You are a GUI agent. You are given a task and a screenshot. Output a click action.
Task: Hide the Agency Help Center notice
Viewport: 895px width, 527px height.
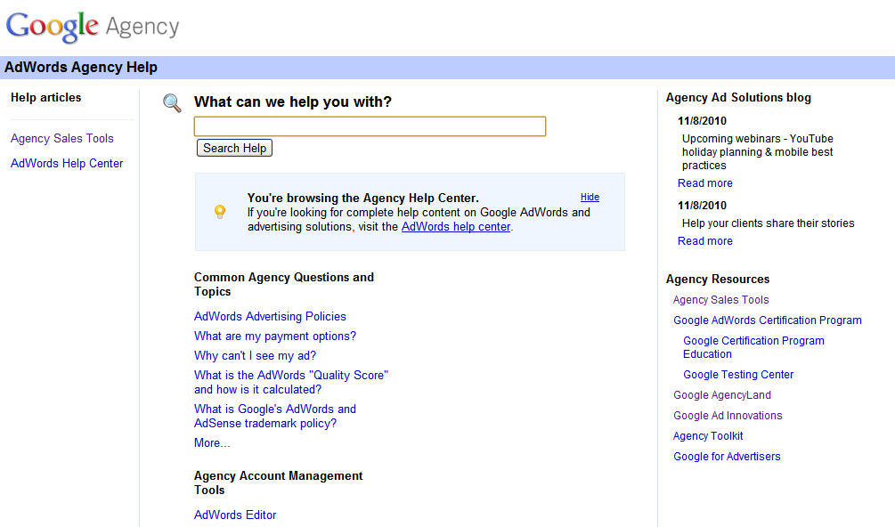click(590, 198)
